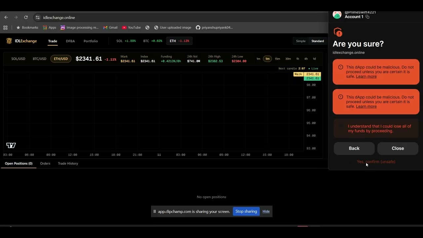
Task: Click Learn more in second warning
Action: point(366,106)
